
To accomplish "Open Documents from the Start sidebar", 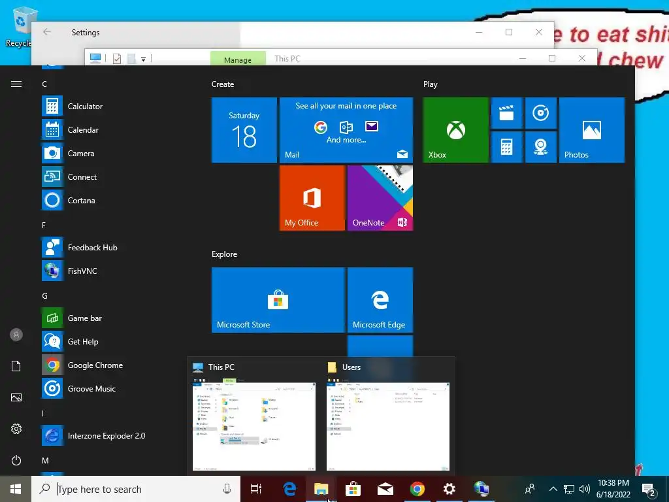I will point(16,366).
